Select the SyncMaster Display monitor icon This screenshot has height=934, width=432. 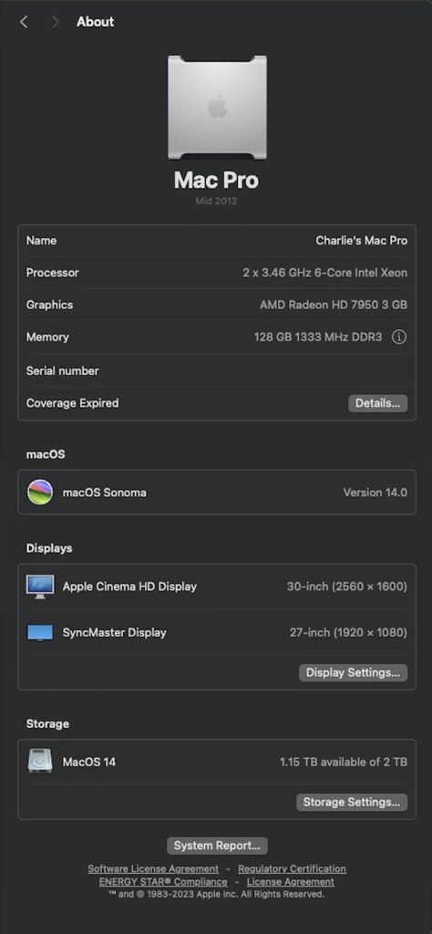point(40,633)
